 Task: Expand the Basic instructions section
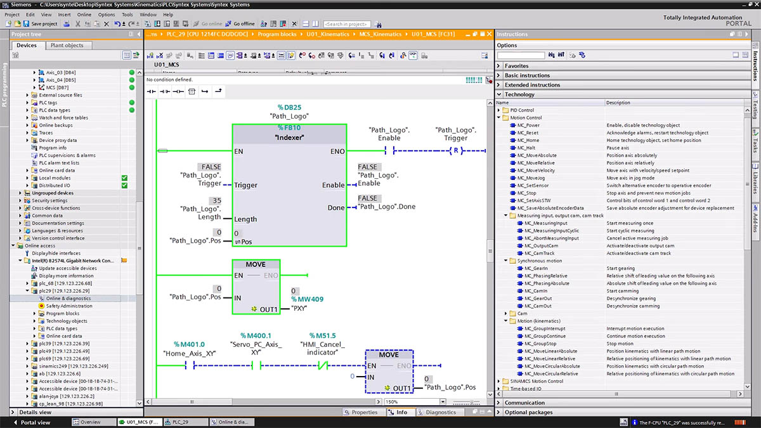tap(500, 75)
